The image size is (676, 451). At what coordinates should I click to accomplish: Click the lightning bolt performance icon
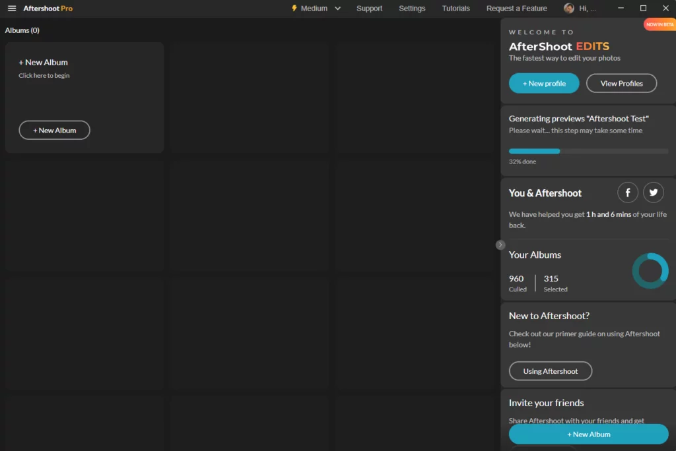294,8
